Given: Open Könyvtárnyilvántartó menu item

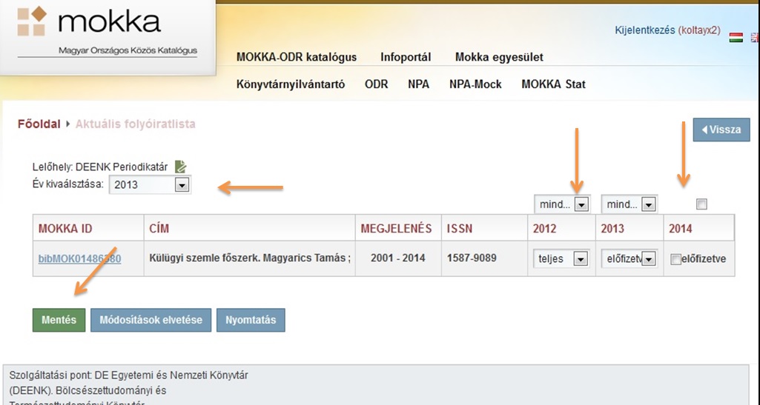Looking at the screenshot, I should coord(291,84).
